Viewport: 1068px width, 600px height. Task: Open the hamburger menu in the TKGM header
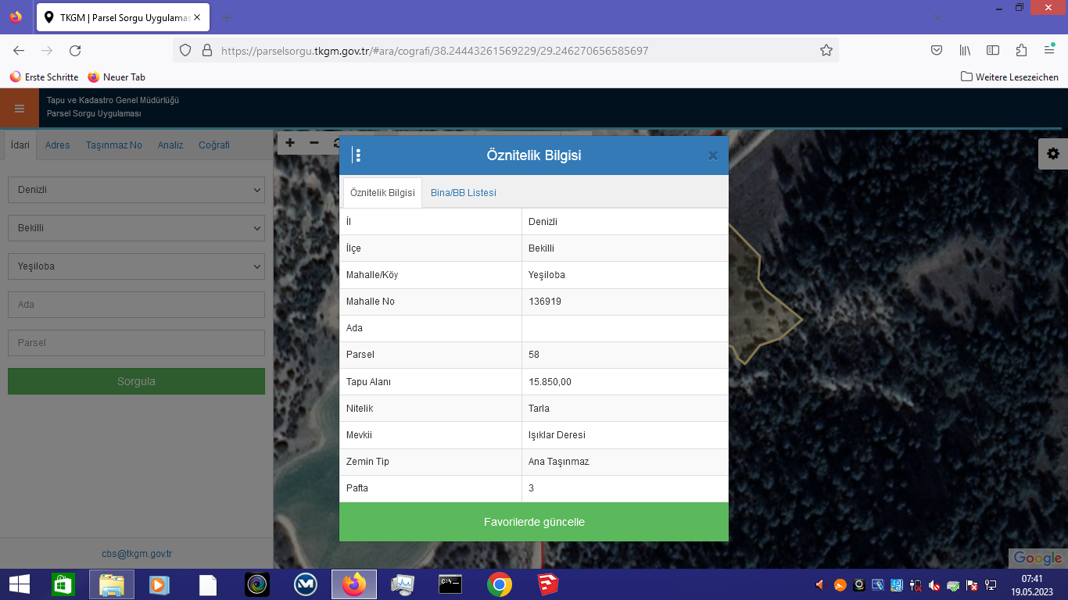pos(20,108)
